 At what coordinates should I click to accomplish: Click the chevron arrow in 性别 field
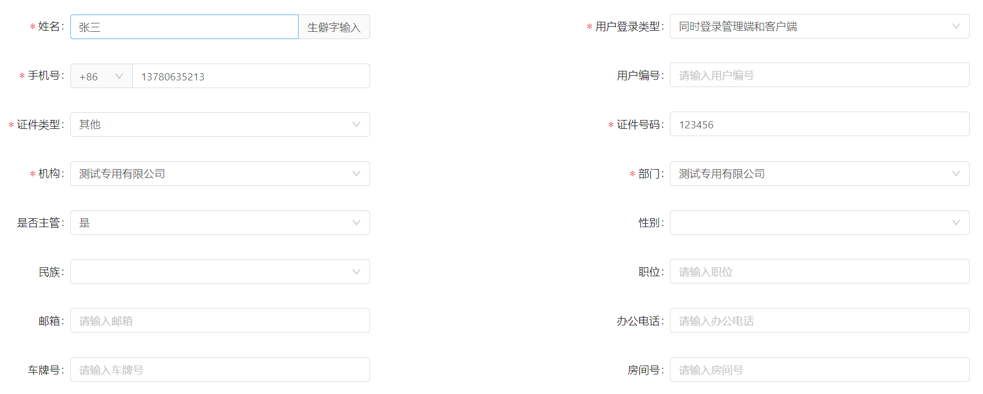click(x=956, y=223)
